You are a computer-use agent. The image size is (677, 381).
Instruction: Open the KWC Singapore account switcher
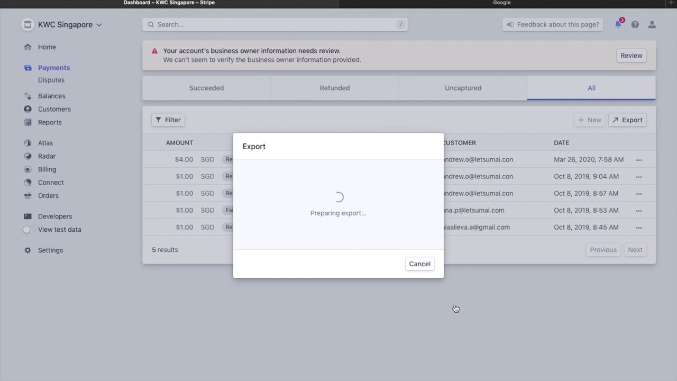pos(69,24)
